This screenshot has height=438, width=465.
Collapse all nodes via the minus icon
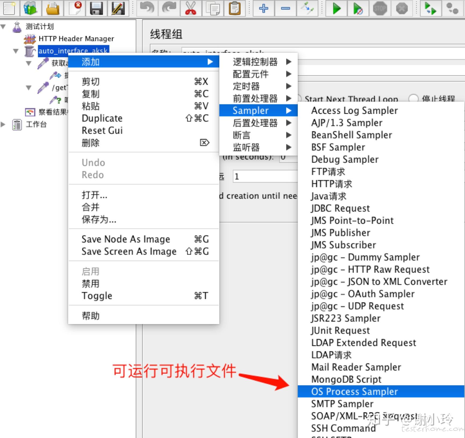[285, 9]
